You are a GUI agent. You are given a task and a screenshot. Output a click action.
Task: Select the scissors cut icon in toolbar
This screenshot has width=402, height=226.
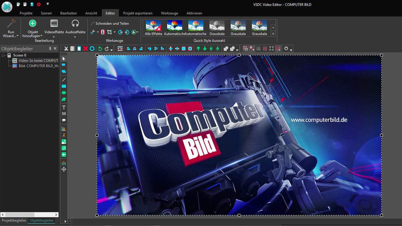(x=66, y=49)
